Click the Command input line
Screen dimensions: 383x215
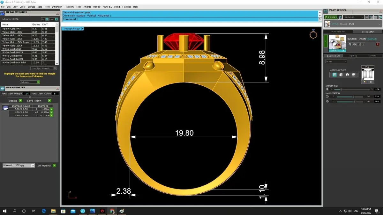pyautogui.click(x=190, y=19)
